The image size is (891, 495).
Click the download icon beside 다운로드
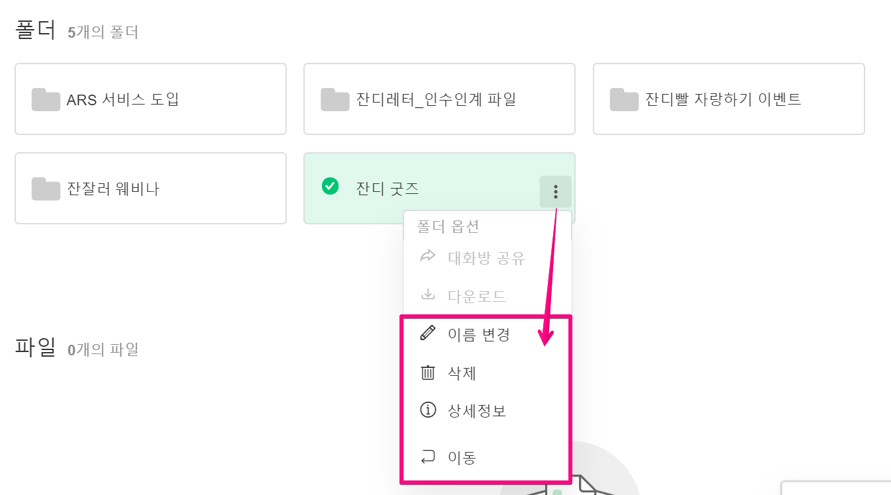pyautogui.click(x=428, y=294)
